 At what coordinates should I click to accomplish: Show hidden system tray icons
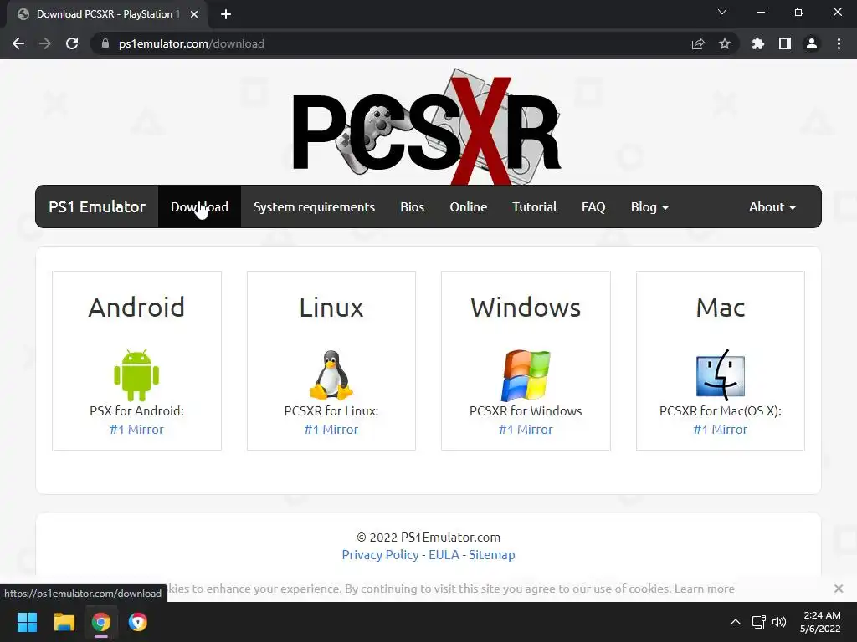736,622
